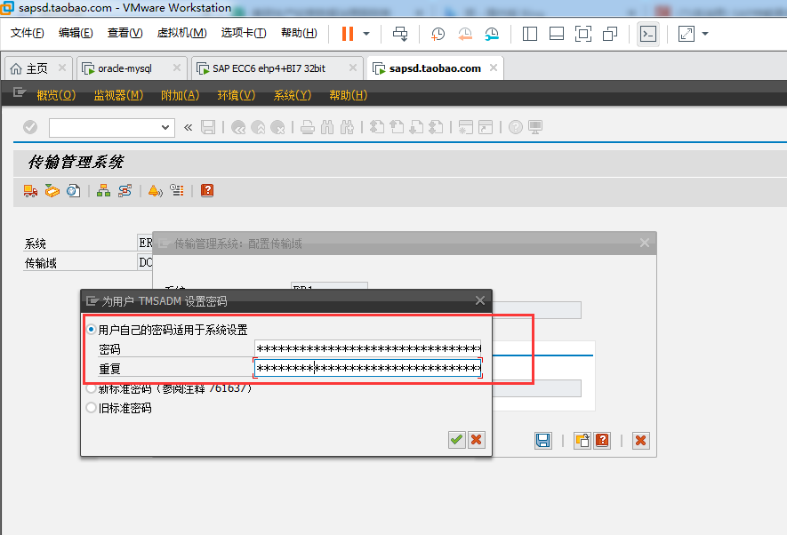Select radio button for user's own password
The height and width of the screenshot is (535, 787).
point(91,328)
